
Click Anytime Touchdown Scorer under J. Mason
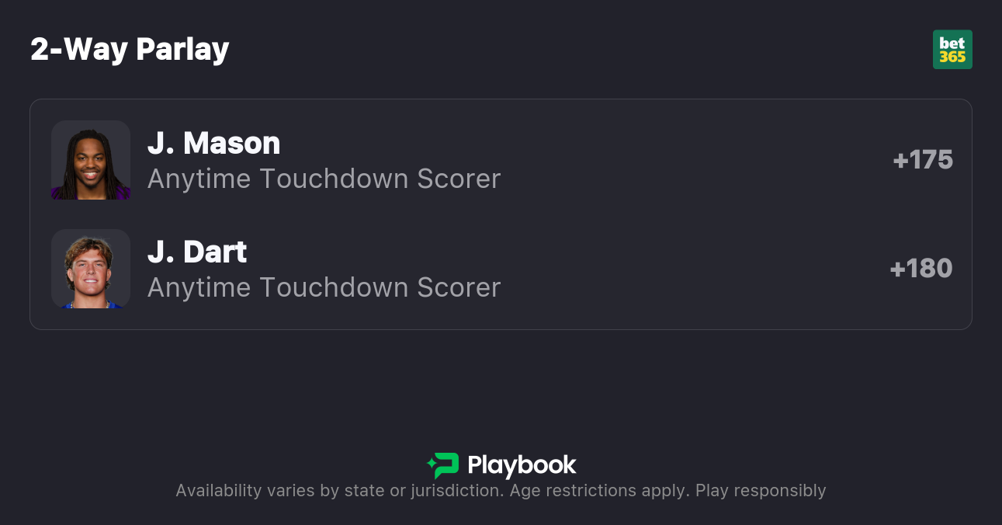(x=324, y=179)
